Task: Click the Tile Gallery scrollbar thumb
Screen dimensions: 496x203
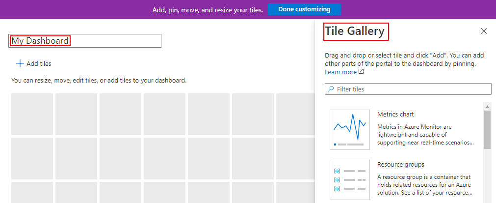Action: [488, 130]
